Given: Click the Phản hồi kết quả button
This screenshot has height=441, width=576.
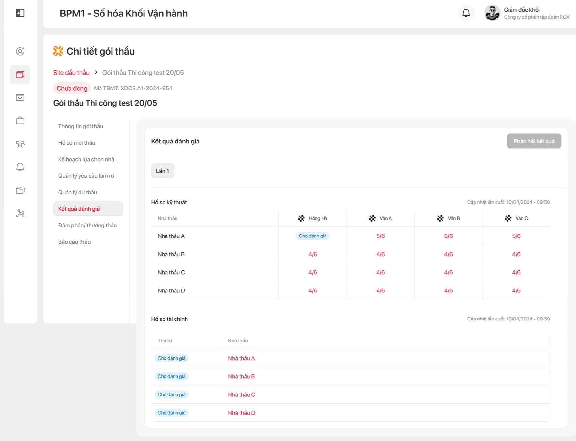Looking at the screenshot, I should point(534,141).
